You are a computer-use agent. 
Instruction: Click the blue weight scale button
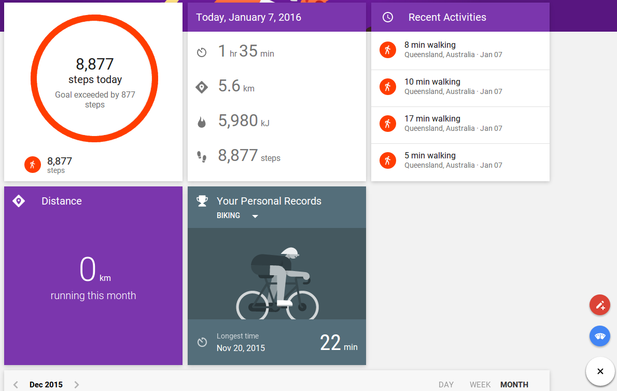coord(600,336)
